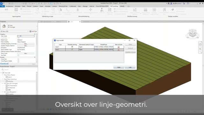
Task: Open the Properties help link
Action: (x=4, y=64)
